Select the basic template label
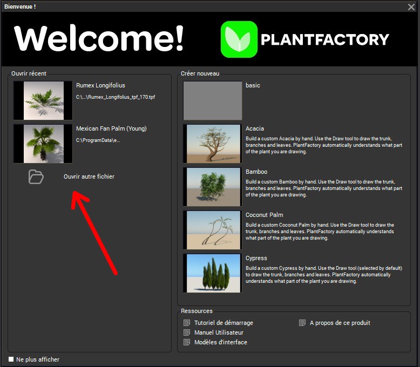This screenshot has height=367, width=420. tap(253, 85)
